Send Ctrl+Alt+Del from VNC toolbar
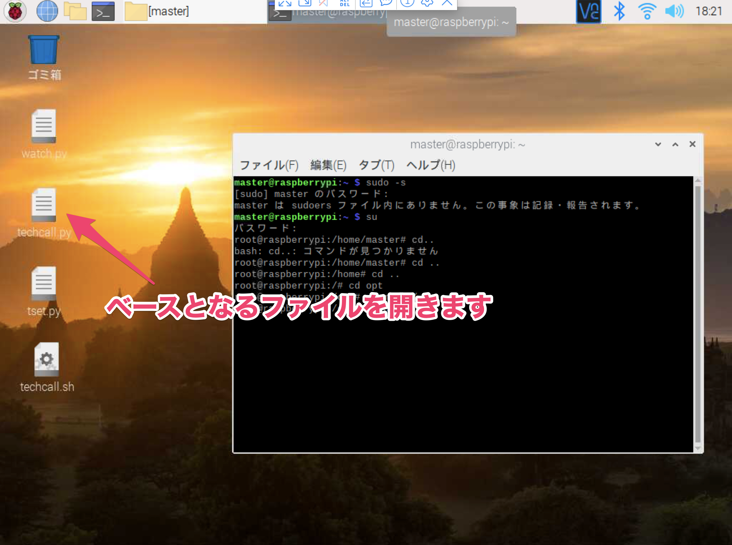The height and width of the screenshot is (545, 732). pyautogui.click(x=344, y=3)
